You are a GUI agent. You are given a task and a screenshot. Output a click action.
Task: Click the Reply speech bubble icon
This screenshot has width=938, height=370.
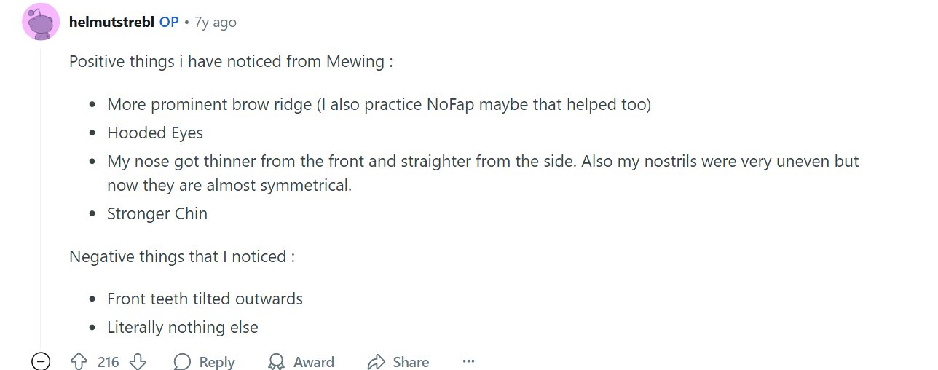183,362
